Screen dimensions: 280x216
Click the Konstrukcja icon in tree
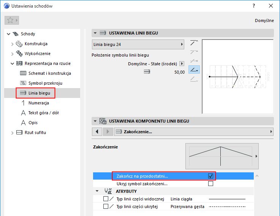[x=19, y=44]
